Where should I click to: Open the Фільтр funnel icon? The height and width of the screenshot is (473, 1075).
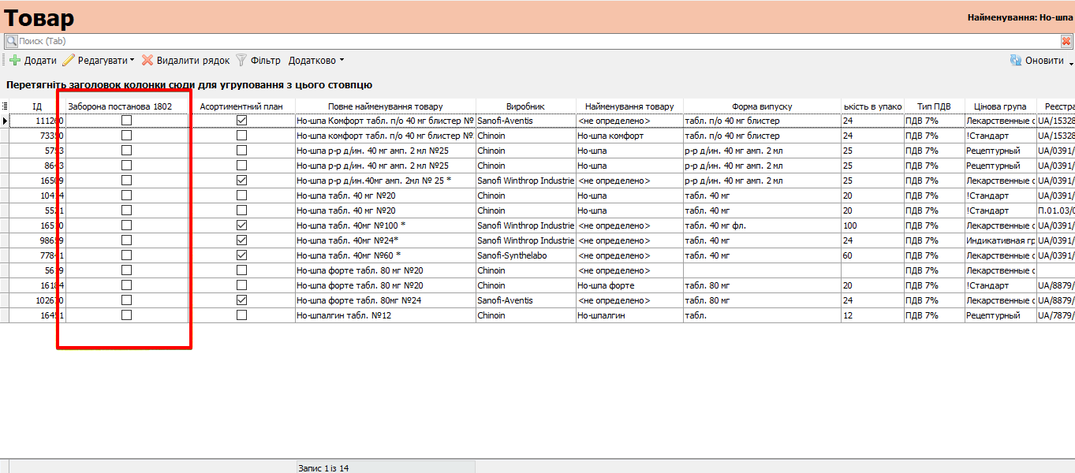click(242, 61)
